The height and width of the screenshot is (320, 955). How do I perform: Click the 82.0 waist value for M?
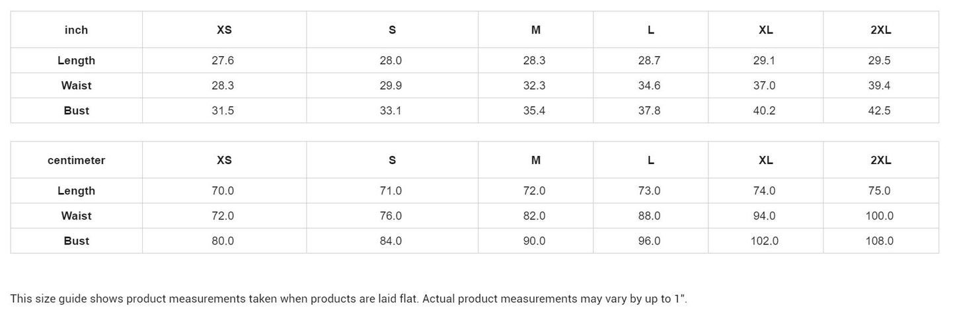coord(534,216)
